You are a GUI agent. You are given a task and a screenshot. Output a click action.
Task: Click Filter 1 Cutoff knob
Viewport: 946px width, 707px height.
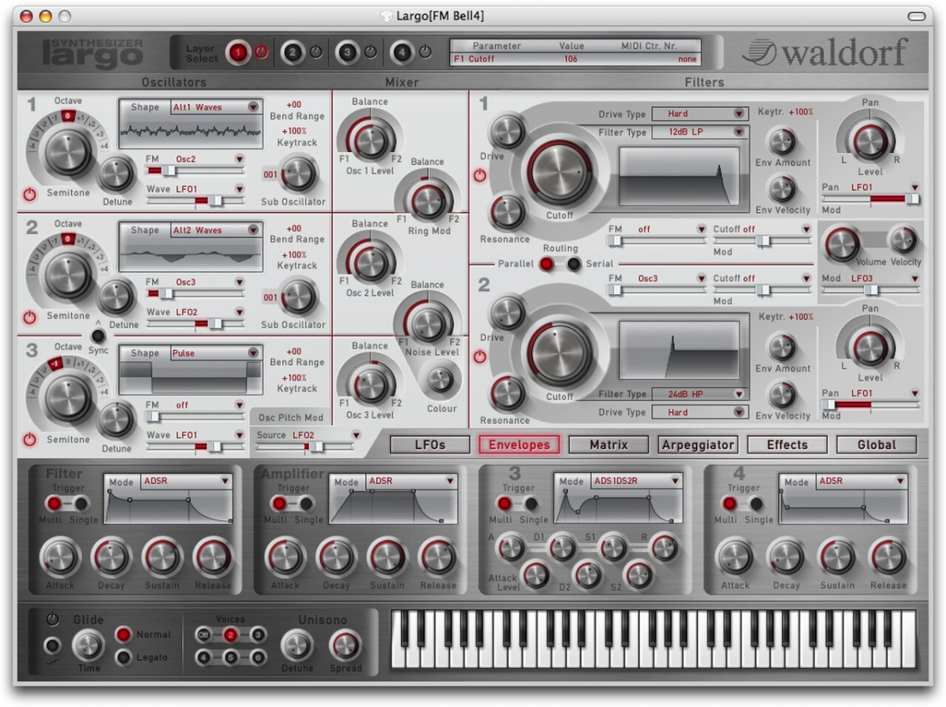[x=561, y=173]
